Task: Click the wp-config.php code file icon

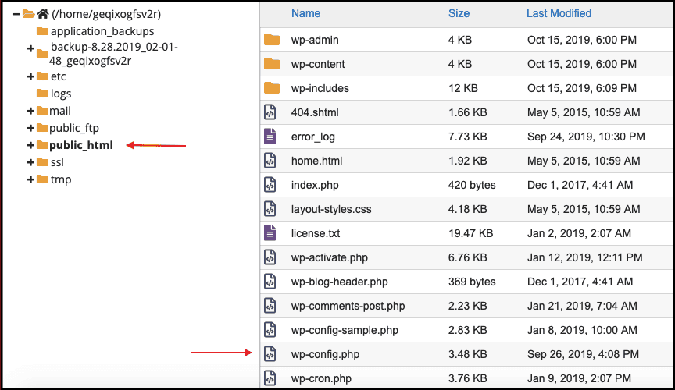Action: tap(270, 354)
